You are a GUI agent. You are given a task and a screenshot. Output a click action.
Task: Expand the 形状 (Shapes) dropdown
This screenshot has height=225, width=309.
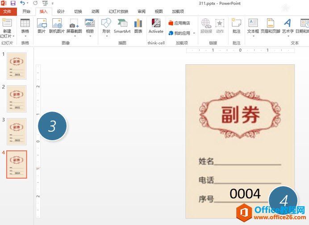click(106, 36)
